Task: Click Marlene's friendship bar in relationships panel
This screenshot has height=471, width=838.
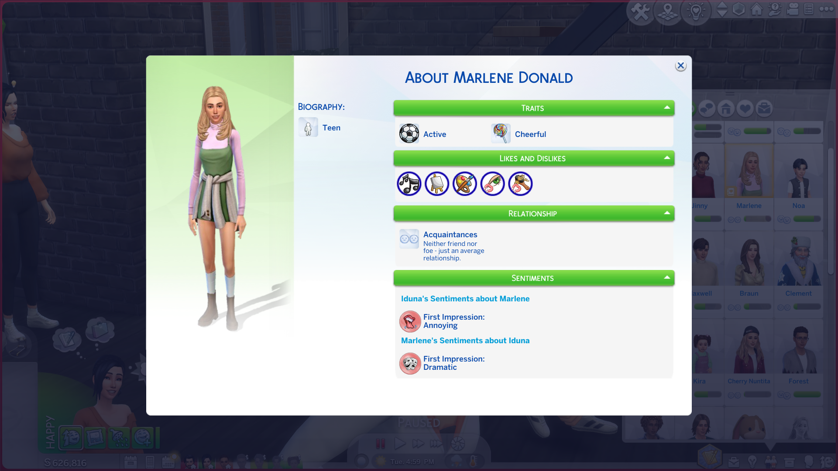Action: tap(757, 219)
